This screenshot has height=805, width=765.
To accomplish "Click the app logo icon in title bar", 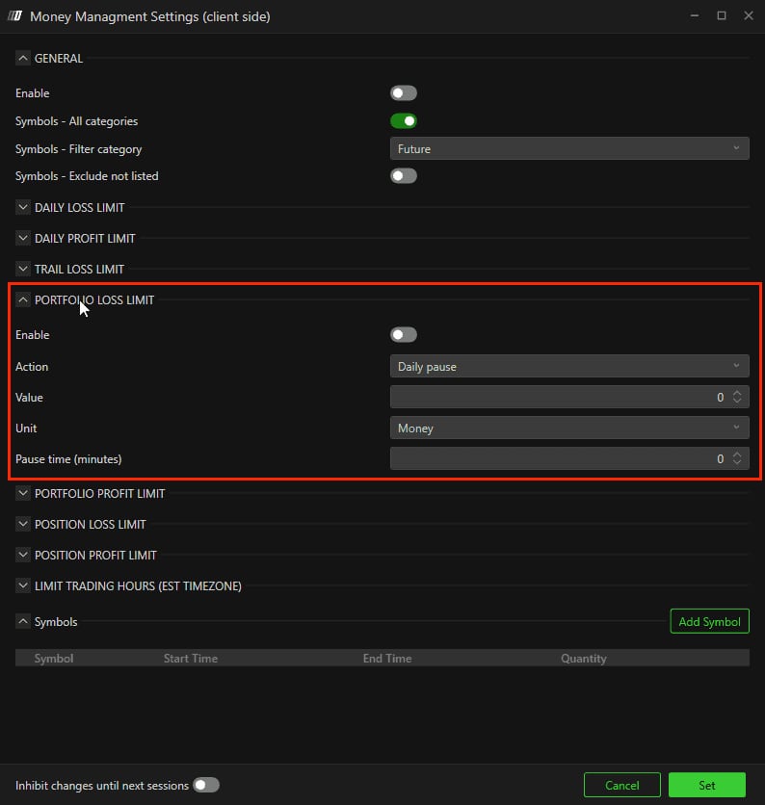I will [15, 16].
